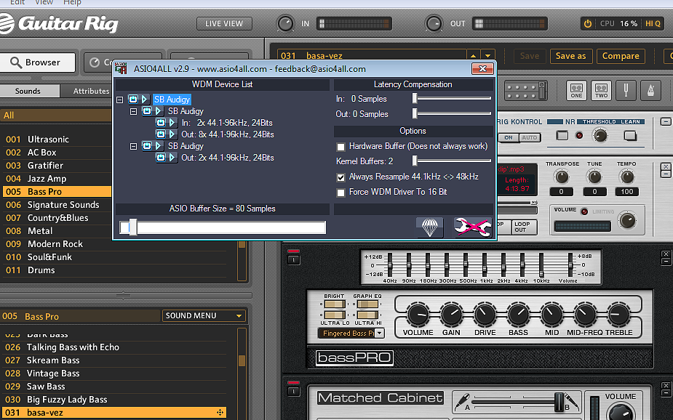Click the move handle on basa-vez row

[220, 412]
